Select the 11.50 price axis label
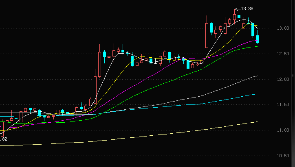 point(283,104)
